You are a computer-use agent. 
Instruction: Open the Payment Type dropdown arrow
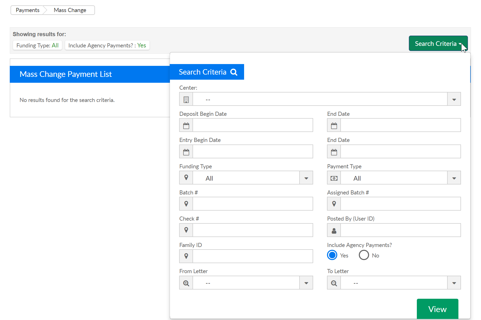[x=454, y=178]
